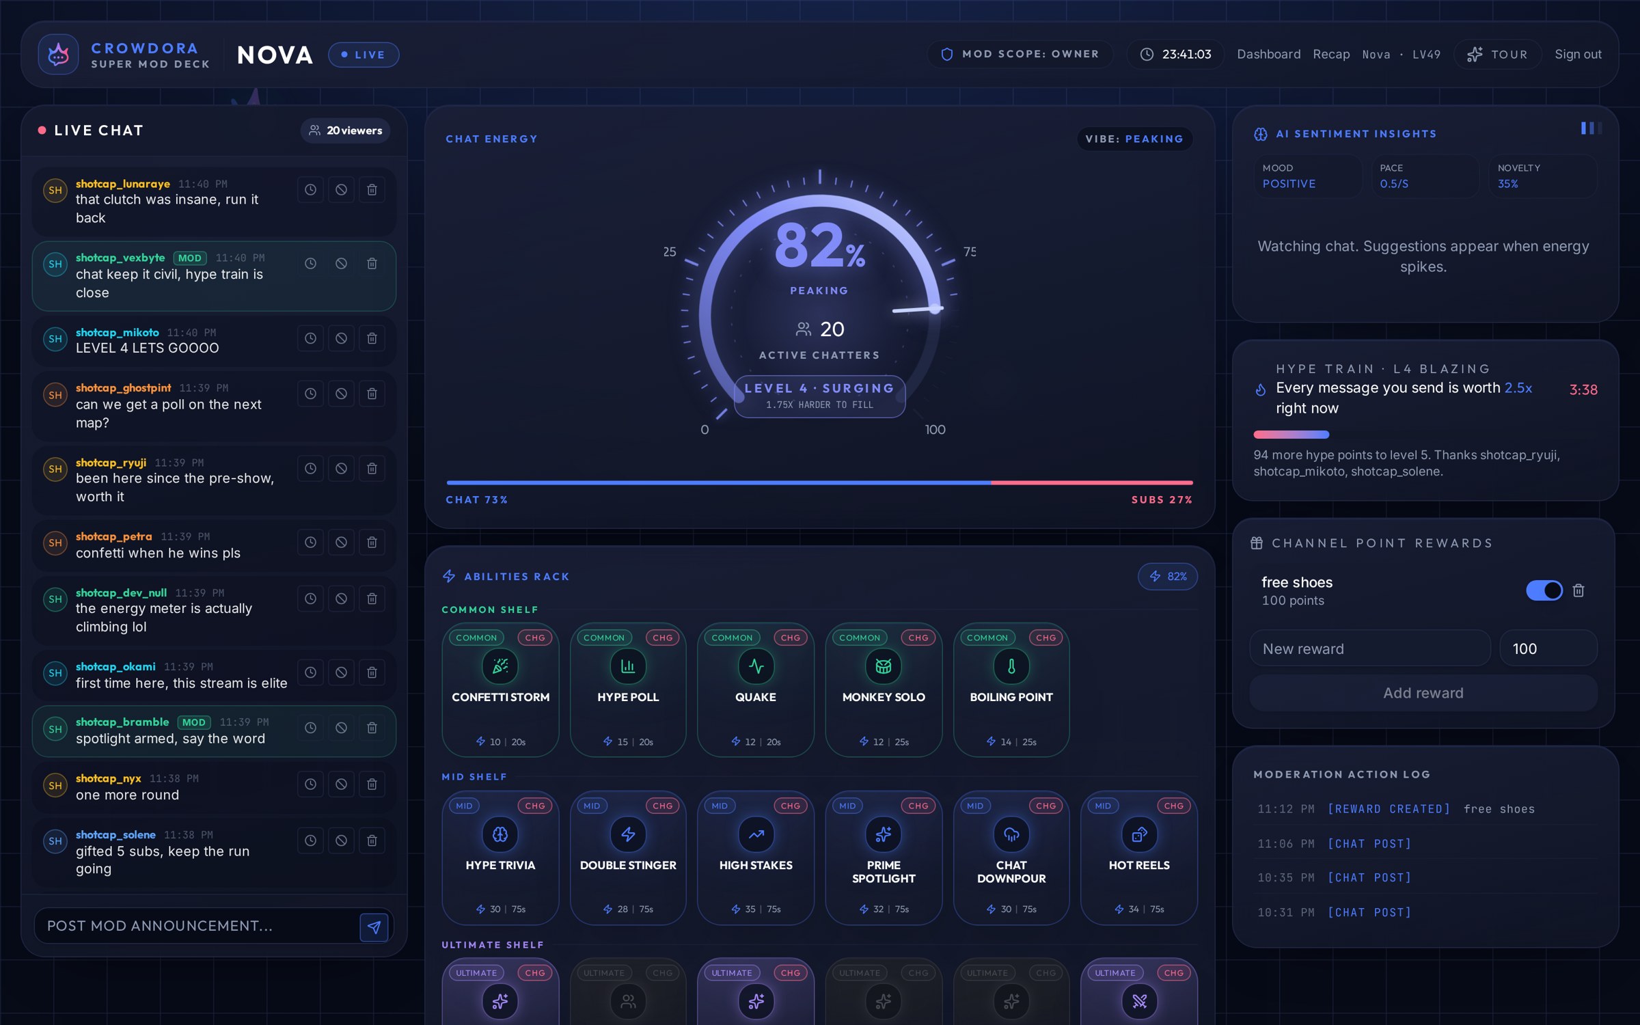
Task: Open the Dashboard page
Action: 1269,55
